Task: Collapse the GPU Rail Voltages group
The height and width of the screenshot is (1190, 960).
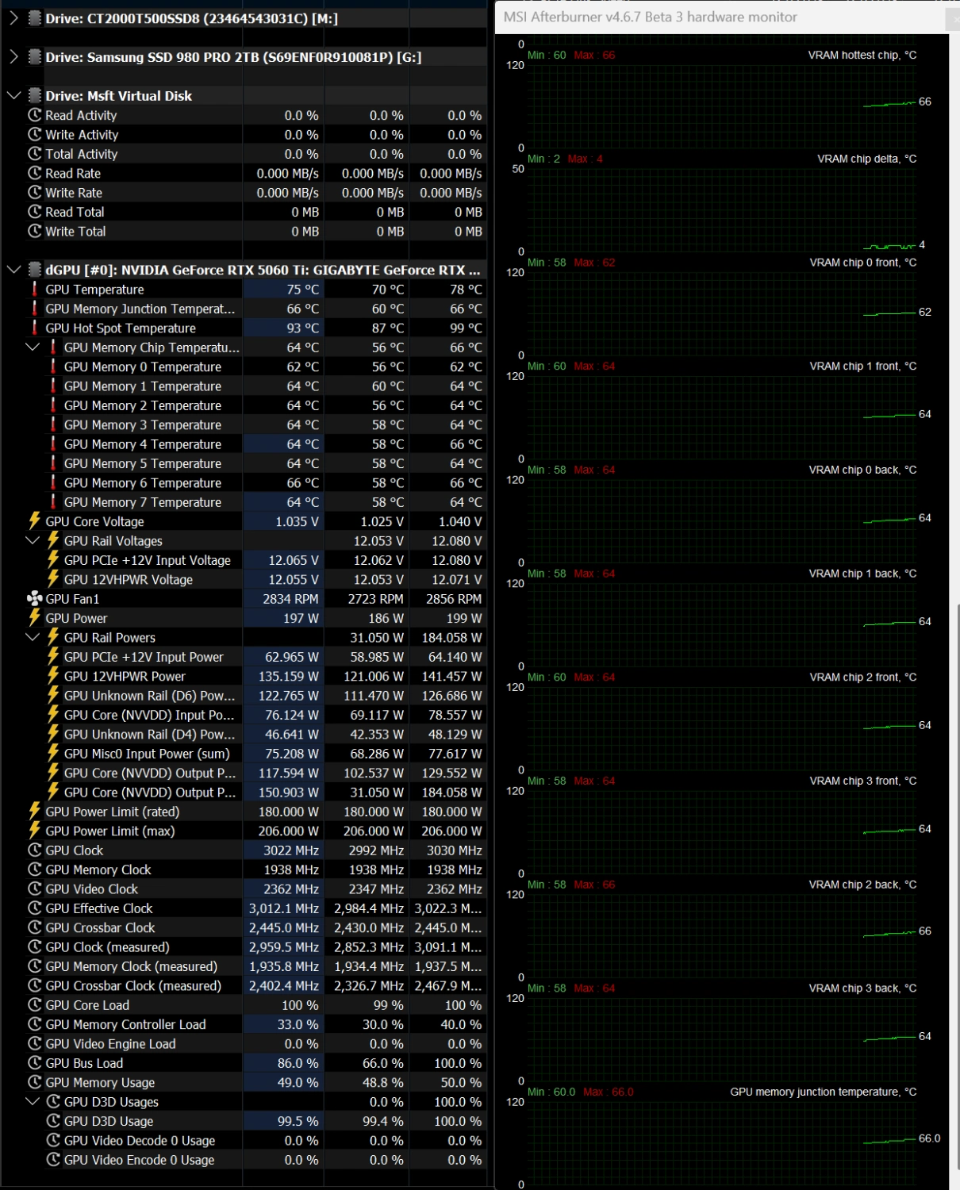Action: (33, 541)
